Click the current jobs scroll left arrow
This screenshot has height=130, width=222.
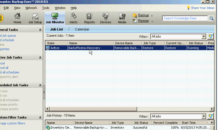tap(47, 109)
